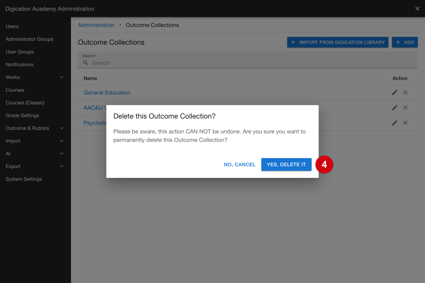Image resolution: width=425 pixels, height=283 pixels.
Task: Click the Export sidebar label
Action: (13, 166)
